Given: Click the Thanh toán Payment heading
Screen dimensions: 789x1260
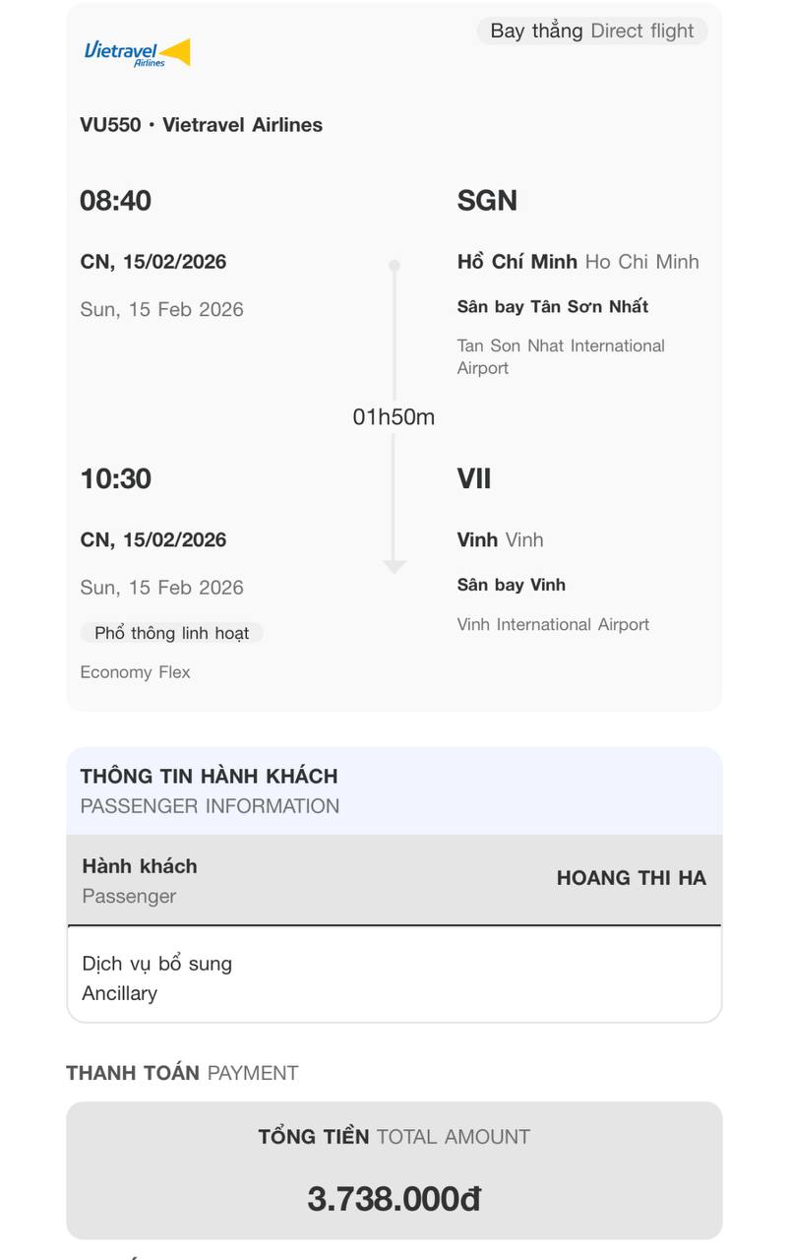Looking at the screenshot, I should [182, 1073].
